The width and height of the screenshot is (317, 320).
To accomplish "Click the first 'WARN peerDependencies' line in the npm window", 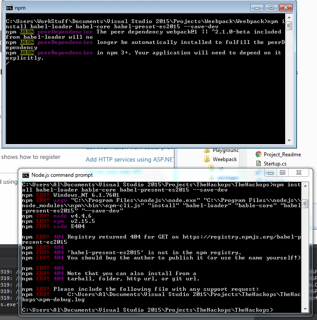I will click(143, 32).
